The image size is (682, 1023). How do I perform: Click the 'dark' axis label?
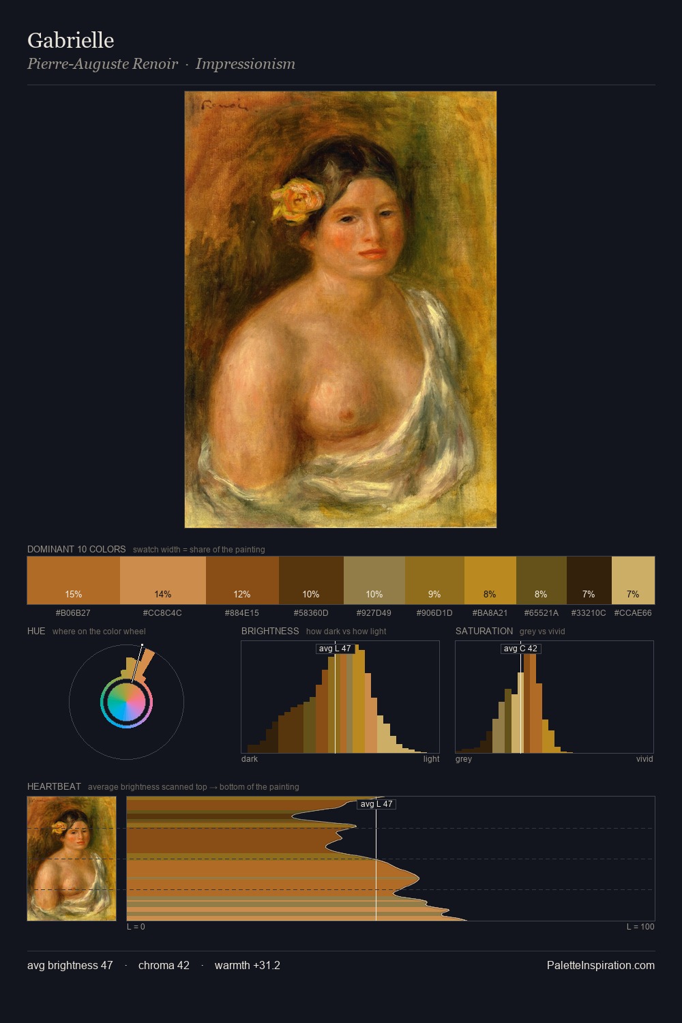250,759
